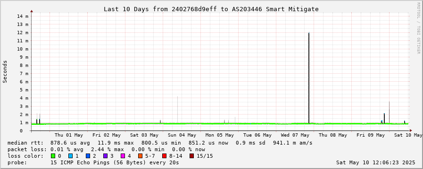The height and width of the screenshot is (169, 423).
Task: Click the graph title text
Action: (211, 9)
